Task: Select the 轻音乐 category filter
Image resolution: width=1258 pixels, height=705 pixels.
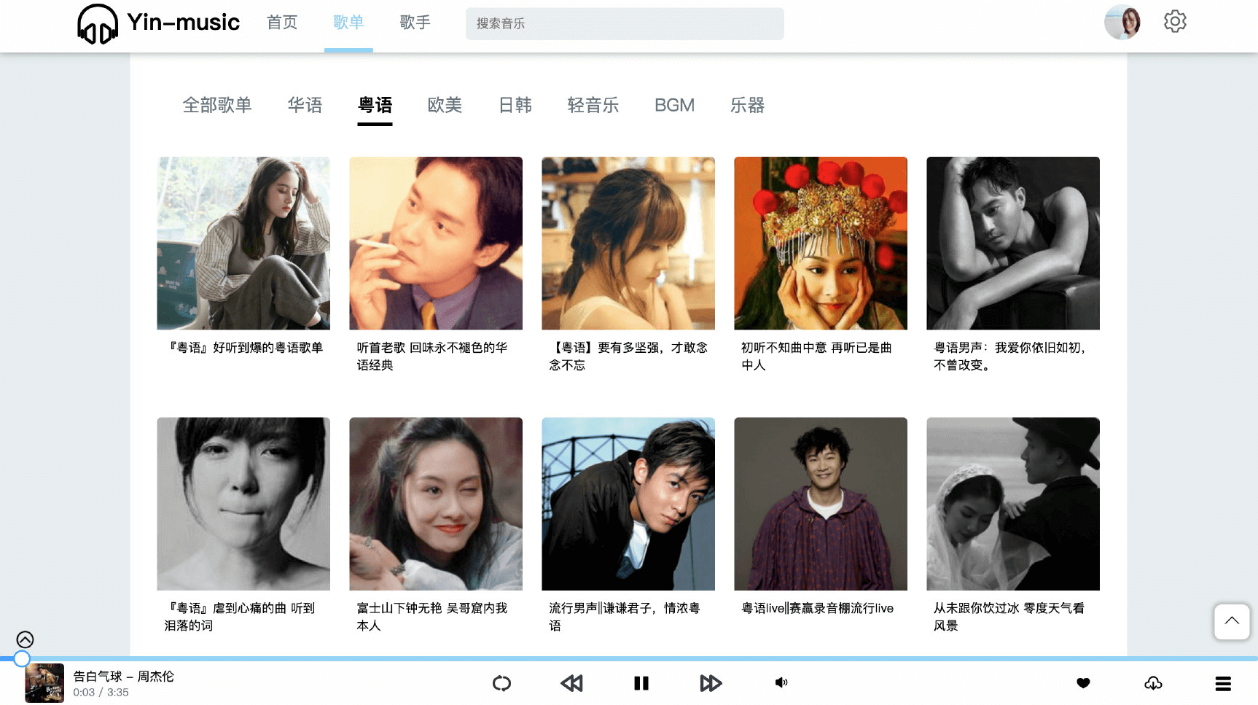Action: tap(593, 106)
